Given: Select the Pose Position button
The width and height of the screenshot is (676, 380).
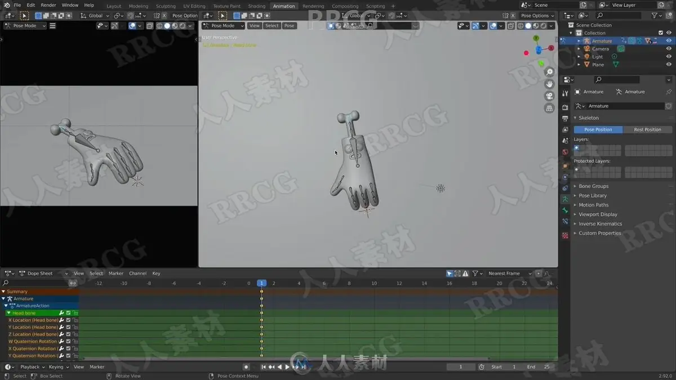Looking at the screenshot, I should pos(598,129).
